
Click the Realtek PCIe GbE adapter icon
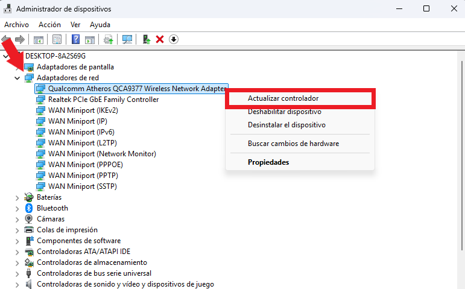40,100
